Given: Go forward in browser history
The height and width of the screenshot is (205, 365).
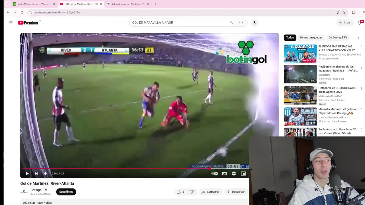Looking at the screenshot, I should tap(15, 13).
